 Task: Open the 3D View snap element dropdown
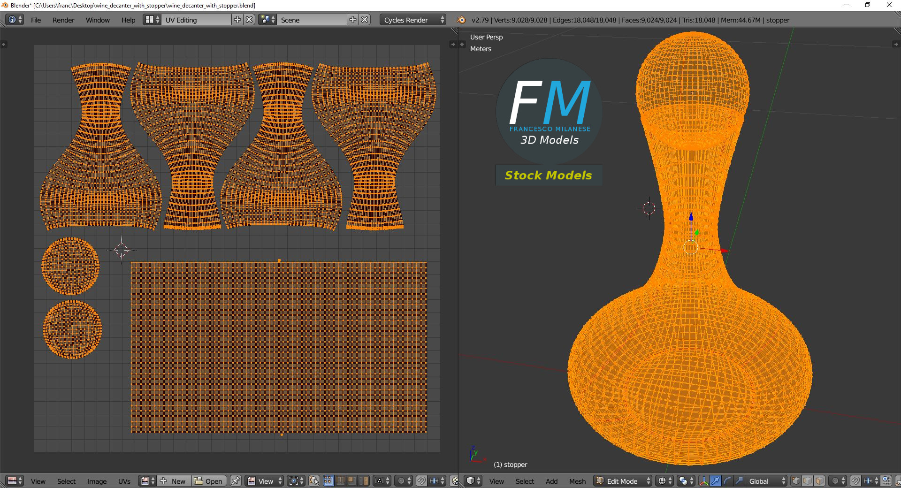pyautogui.click(x=871, y=481)
